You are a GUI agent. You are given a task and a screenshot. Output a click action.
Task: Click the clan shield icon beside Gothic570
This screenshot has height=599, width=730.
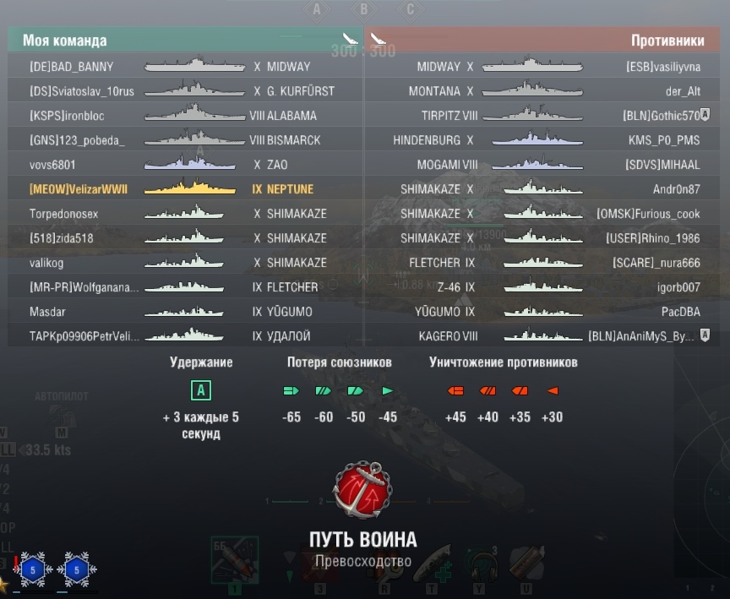click(x=705, y=114)
